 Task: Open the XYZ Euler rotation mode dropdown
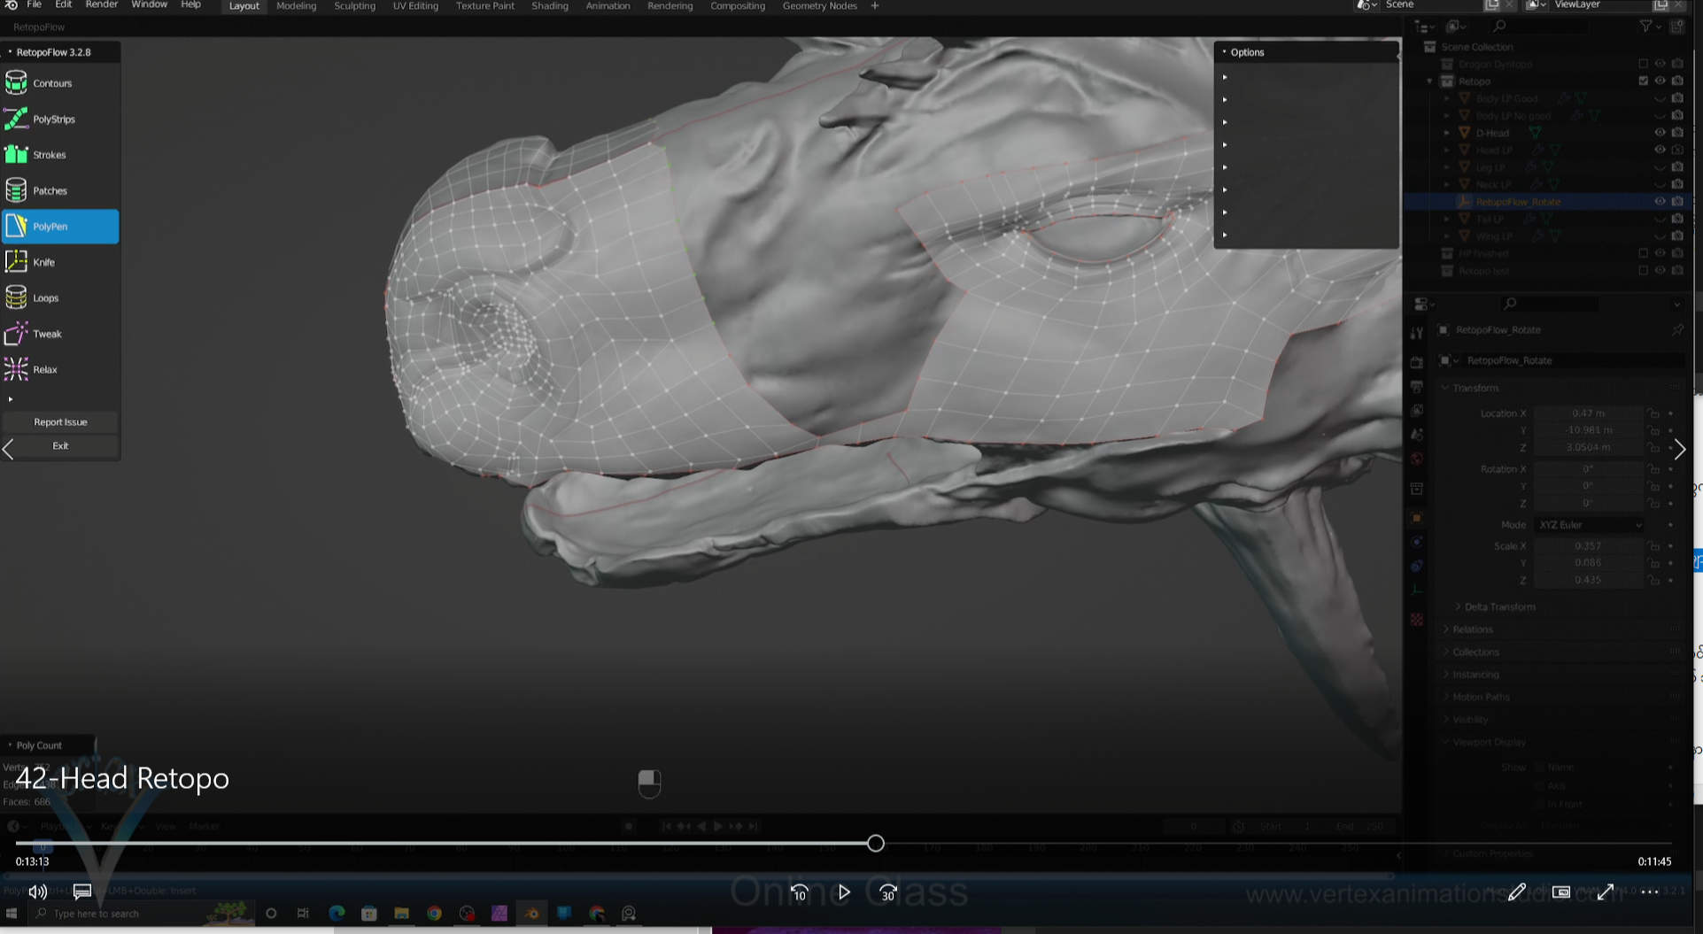click(x=1590, y=525)
